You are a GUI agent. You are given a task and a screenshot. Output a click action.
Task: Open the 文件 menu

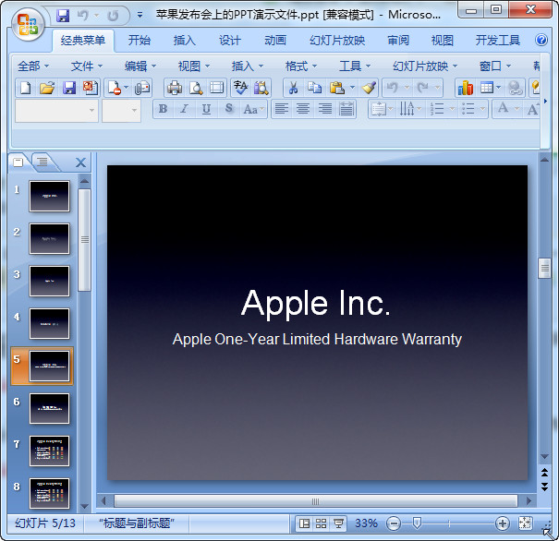pos(87,66)
